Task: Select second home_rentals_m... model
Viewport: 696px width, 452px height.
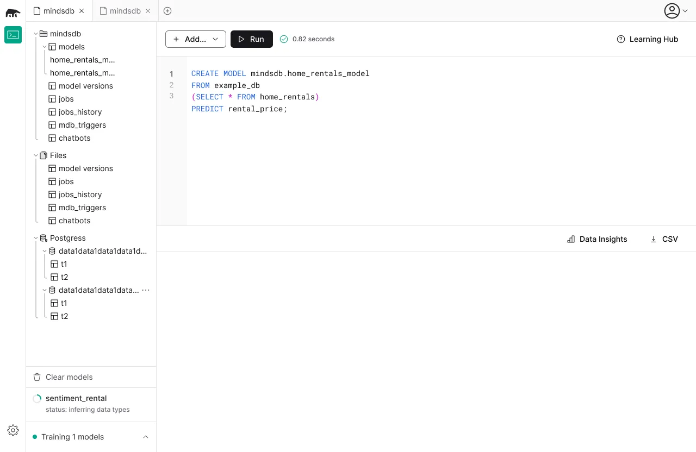Action: pos(83,73)
